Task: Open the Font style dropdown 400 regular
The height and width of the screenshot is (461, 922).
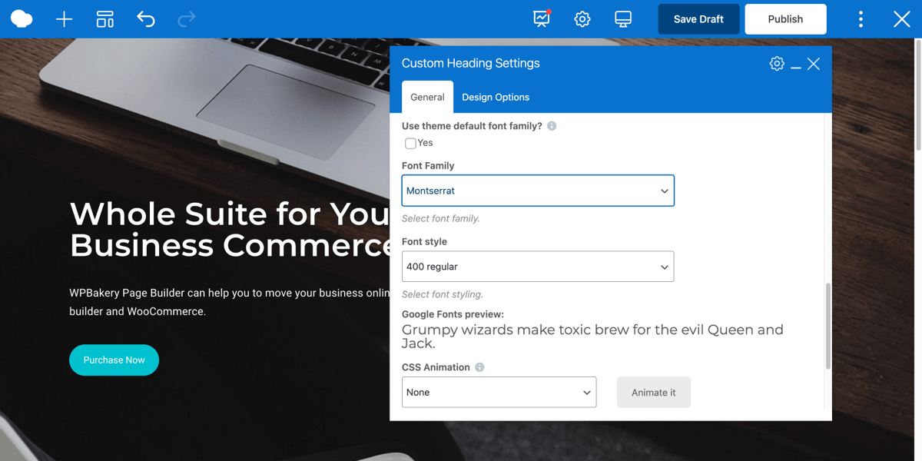Action: (538, 267)
